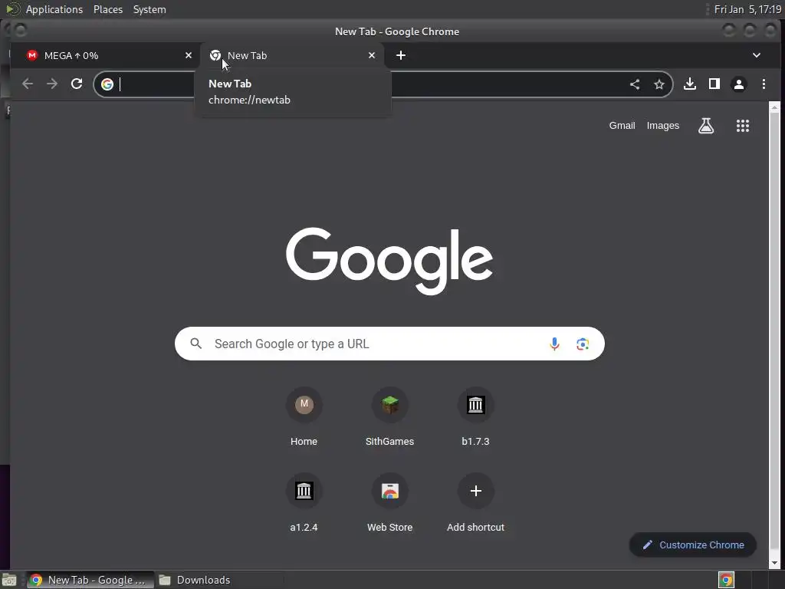Open the Places menu
Viewport: 785px width, 589px height.
(x=108, y=9)
